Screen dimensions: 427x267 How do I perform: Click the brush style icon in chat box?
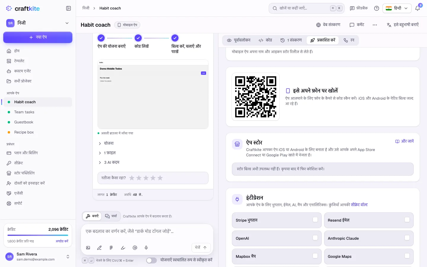pyautogui.click(x=123, y=248)
